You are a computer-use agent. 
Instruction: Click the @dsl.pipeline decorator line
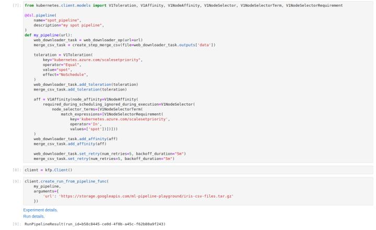(x=40, y=15)
